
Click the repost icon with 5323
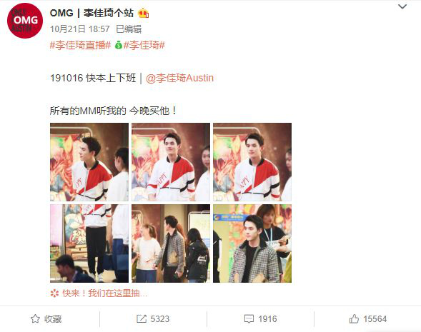tap(153, 319)
